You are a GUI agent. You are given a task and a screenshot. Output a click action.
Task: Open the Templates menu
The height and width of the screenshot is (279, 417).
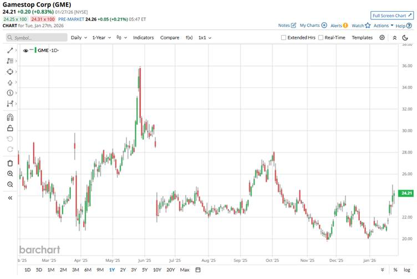(x=362, y=38)
